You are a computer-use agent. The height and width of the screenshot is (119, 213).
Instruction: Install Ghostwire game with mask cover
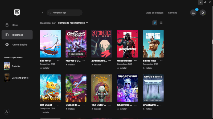click(122, 109)
